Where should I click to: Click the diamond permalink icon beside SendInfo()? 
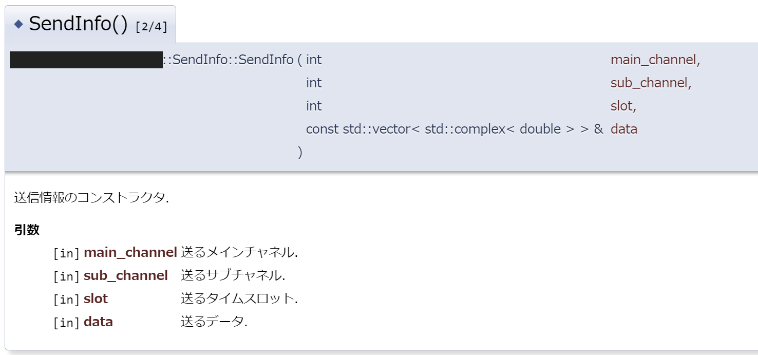pyautogui.click(x=19, y=24)
